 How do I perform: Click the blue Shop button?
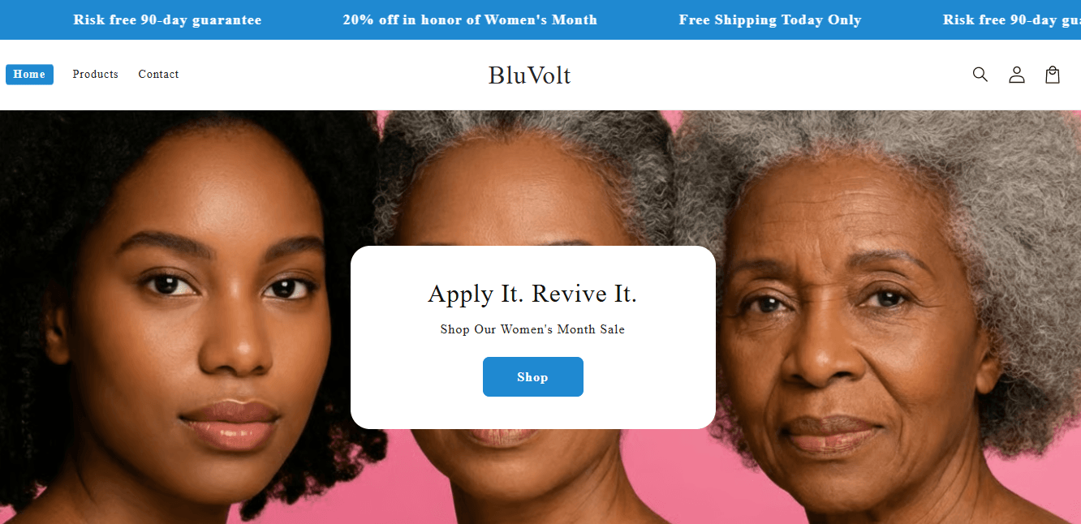point(533,377)
